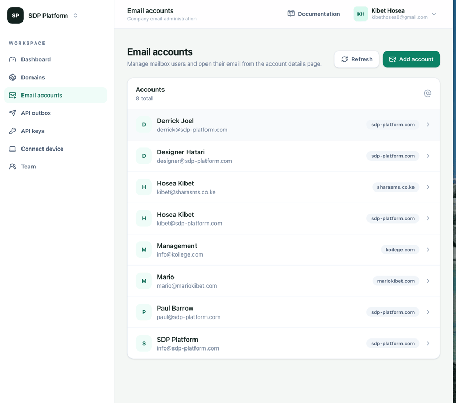The width and height of the screenshot is (456, 403).
Task: Open Domains page from sidebar
Action: 56,77
